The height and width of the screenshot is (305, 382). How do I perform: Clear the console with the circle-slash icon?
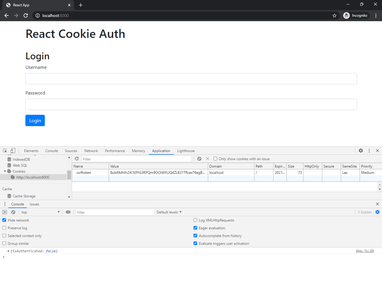(x=13, y=212)
